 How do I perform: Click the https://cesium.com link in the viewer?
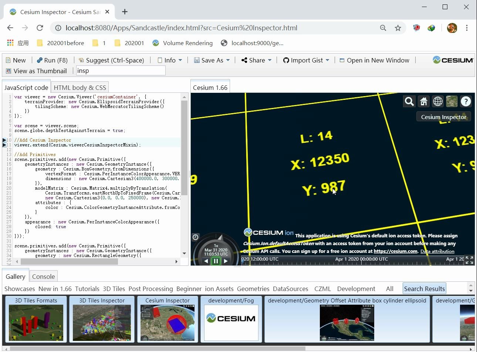(x=395, y=251)
